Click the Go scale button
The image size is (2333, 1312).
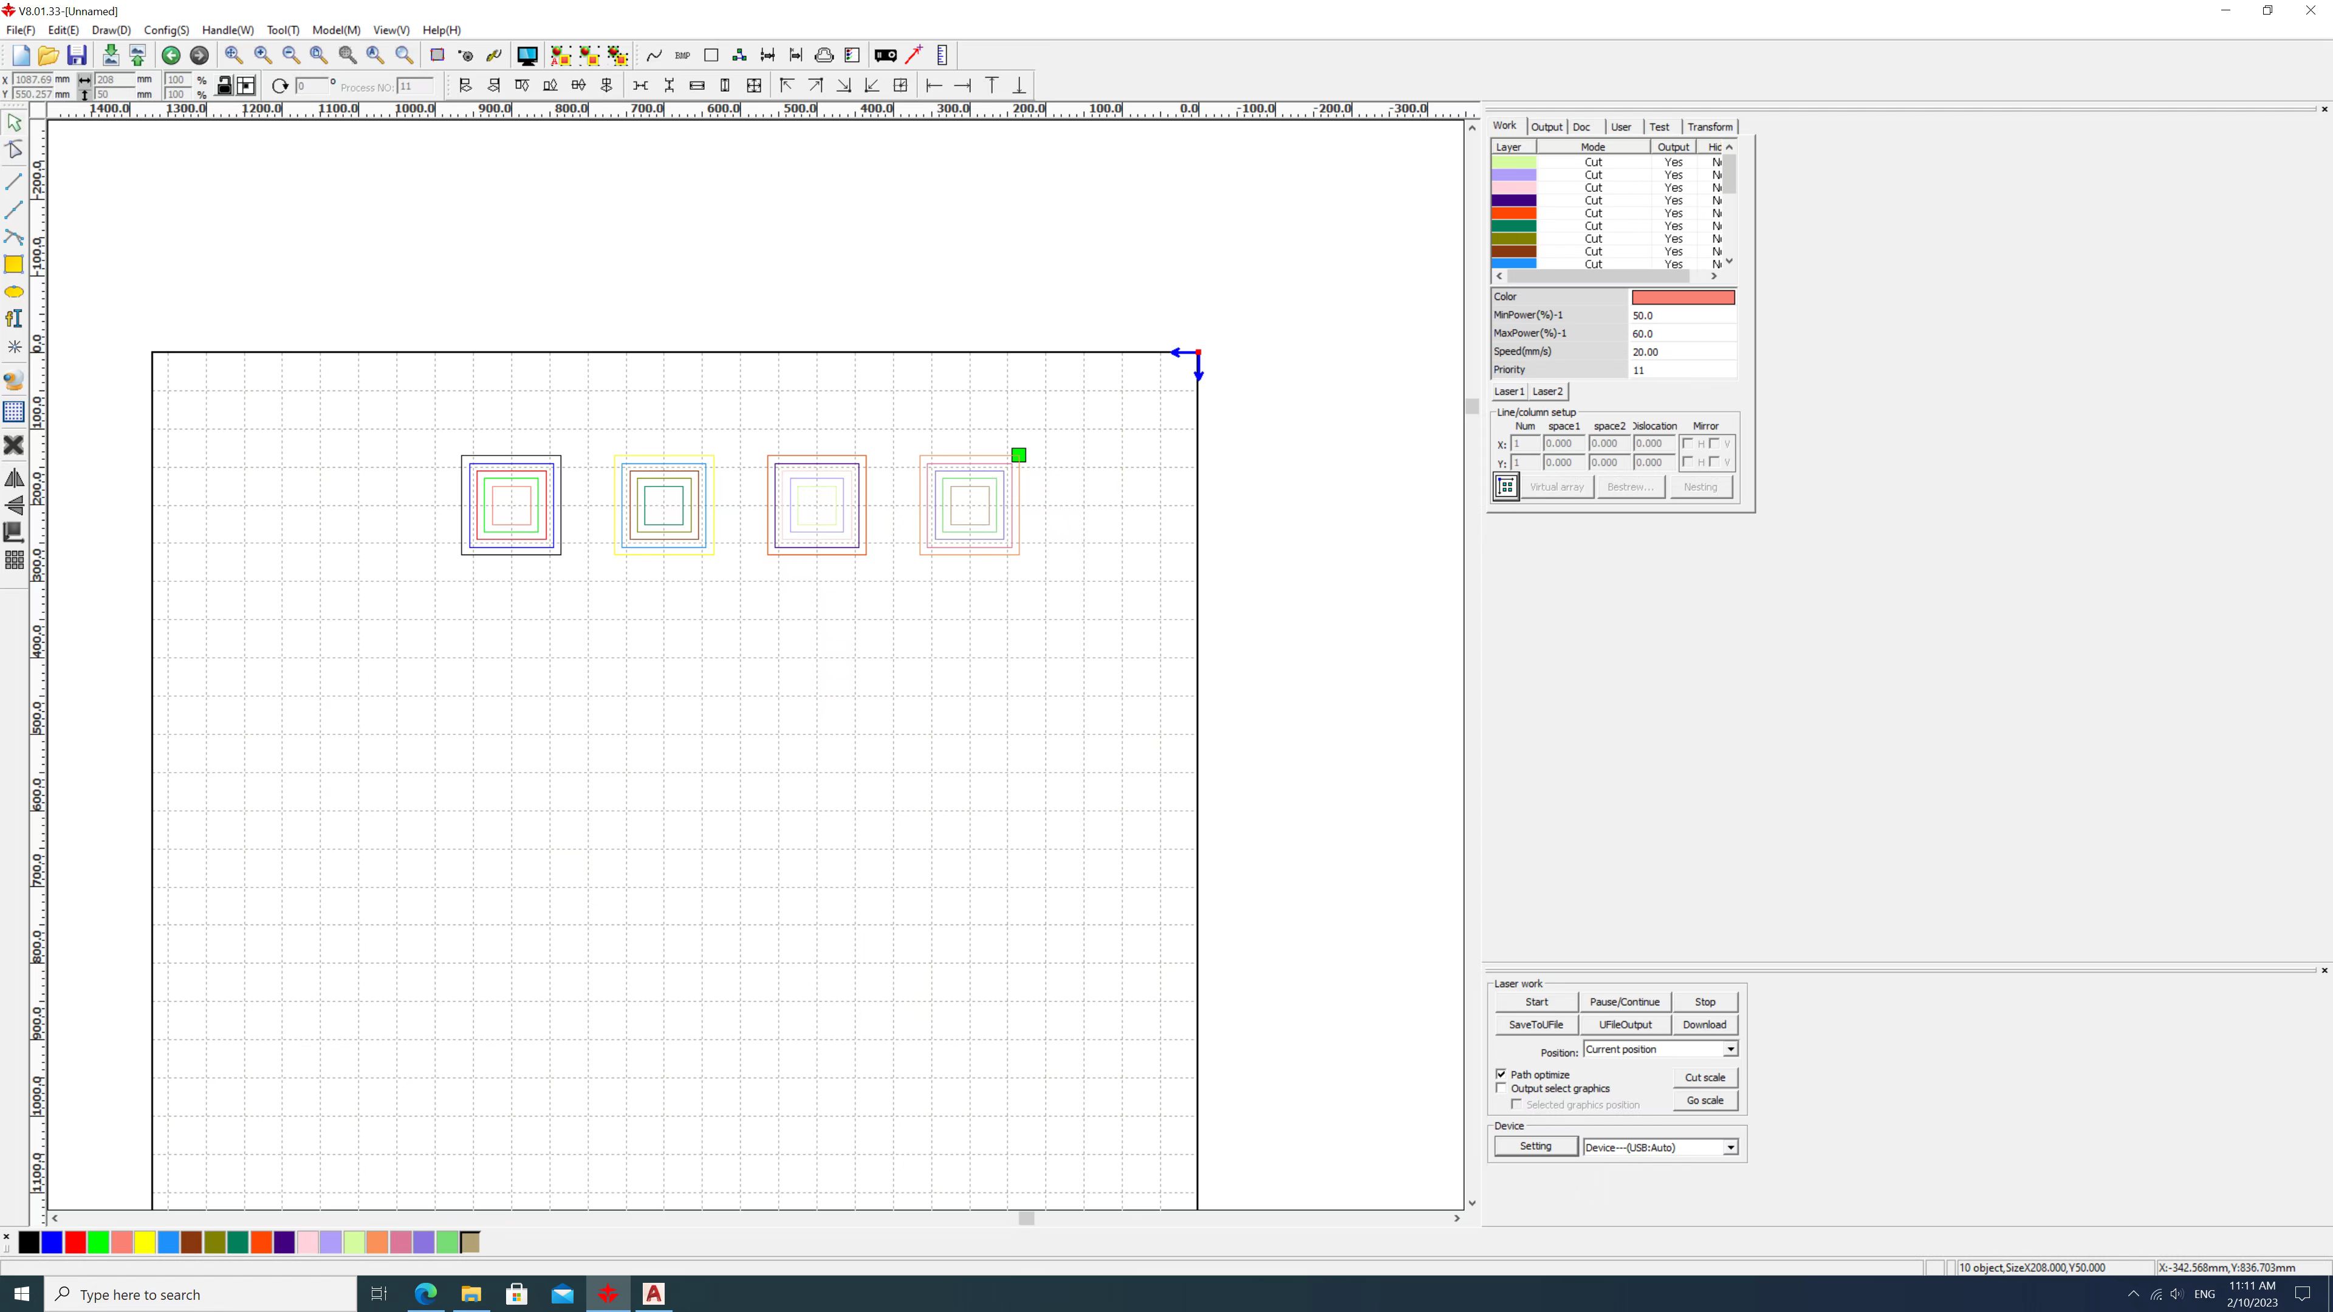coord(1705,1100)
